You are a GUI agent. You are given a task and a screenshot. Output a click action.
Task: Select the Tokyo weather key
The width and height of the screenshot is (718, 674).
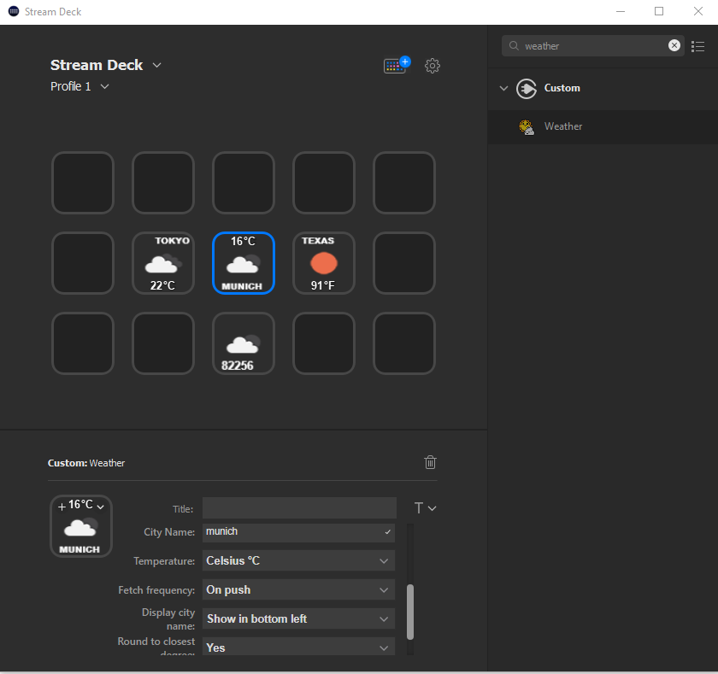point(162,262)
